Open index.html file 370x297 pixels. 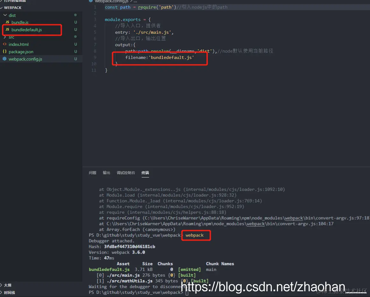19,44
